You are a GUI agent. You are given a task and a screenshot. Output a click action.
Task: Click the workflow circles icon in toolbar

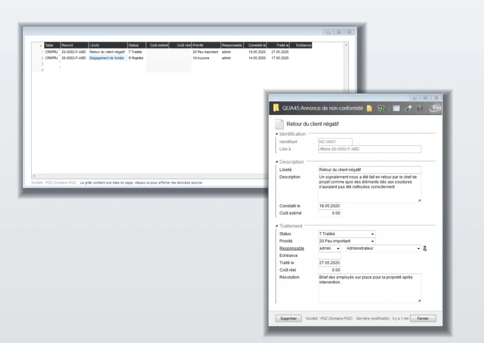381,108
